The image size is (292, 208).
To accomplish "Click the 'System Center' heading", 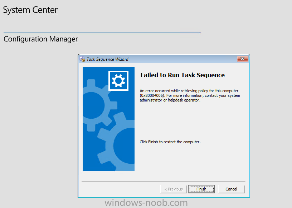I will [30, 10].
